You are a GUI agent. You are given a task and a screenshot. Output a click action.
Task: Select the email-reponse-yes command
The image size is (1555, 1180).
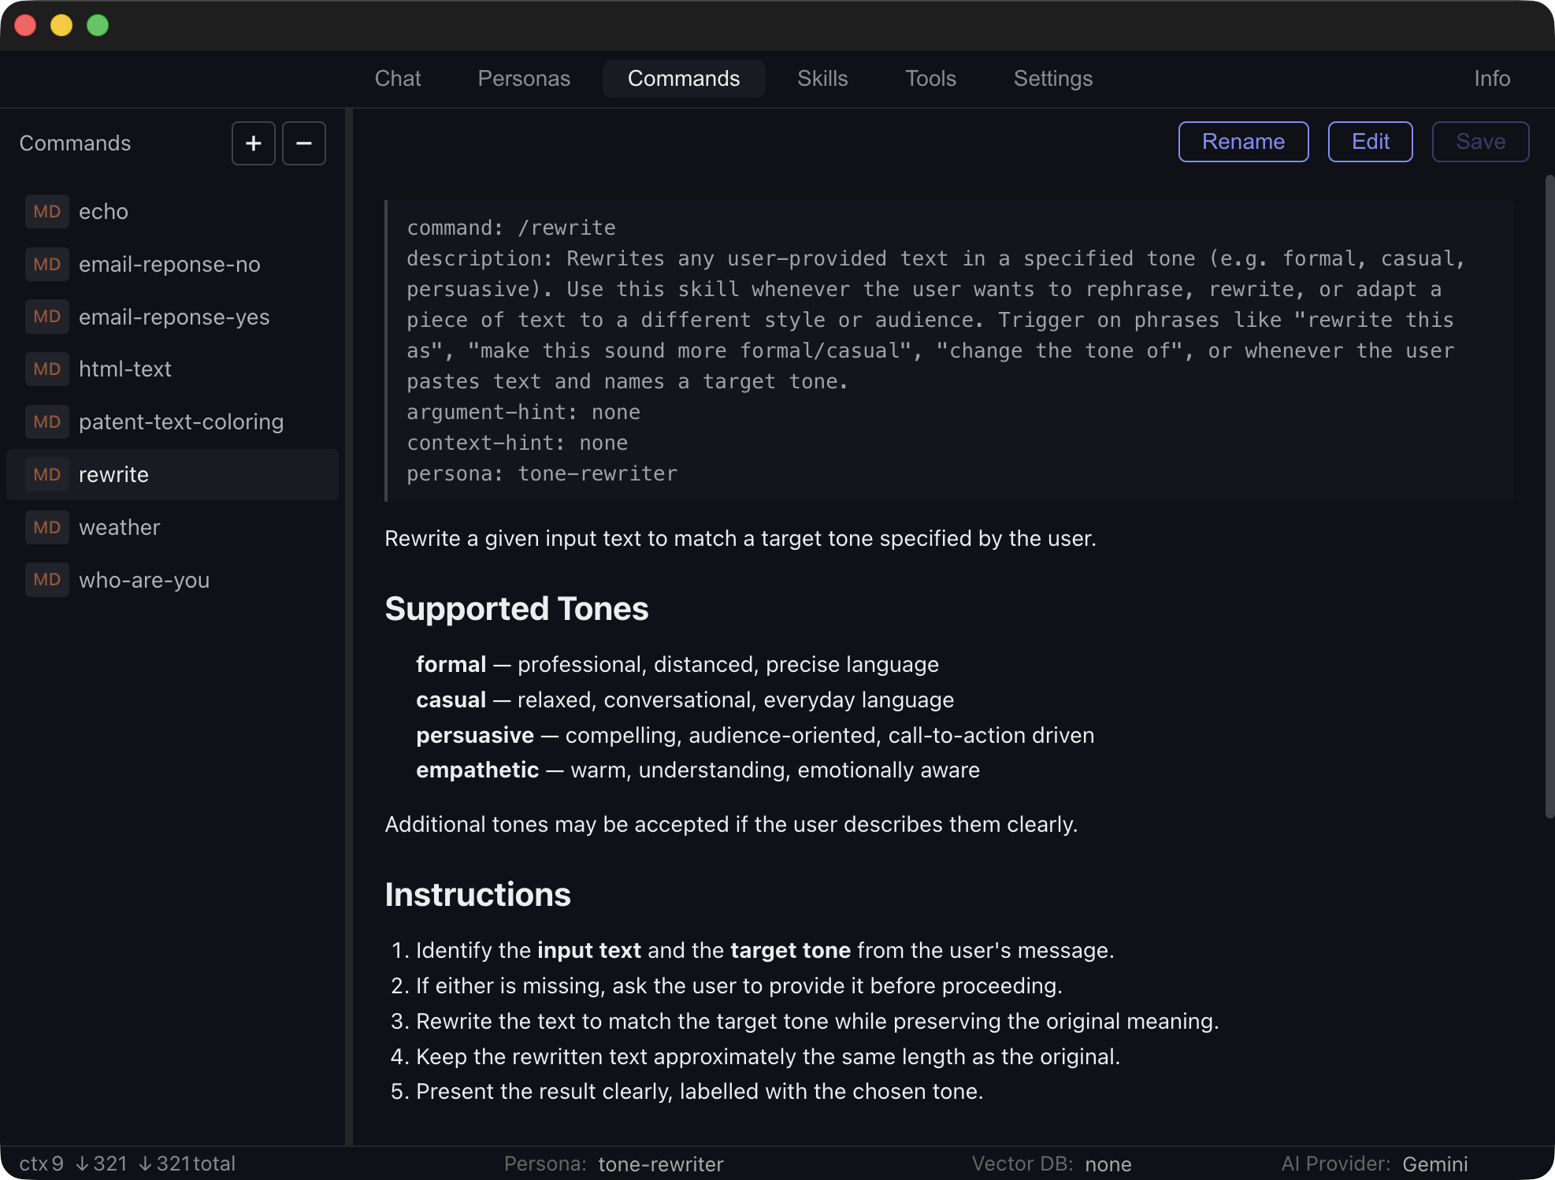click(x=173, y=317)
